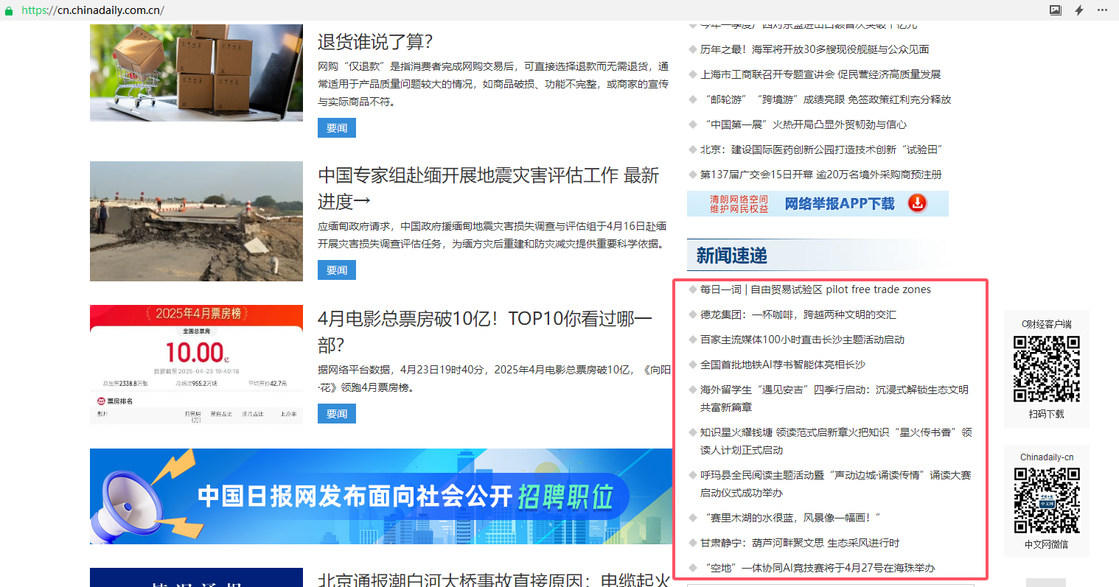Click the red download arrow icon
This screenshot has width=1119, height=587.
tap(917, 203)
